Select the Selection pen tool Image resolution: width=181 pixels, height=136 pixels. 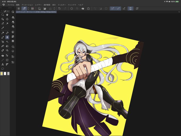3,23
